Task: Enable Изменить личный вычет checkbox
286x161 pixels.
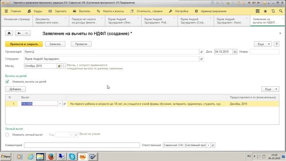Action: [x=7, y=135]
